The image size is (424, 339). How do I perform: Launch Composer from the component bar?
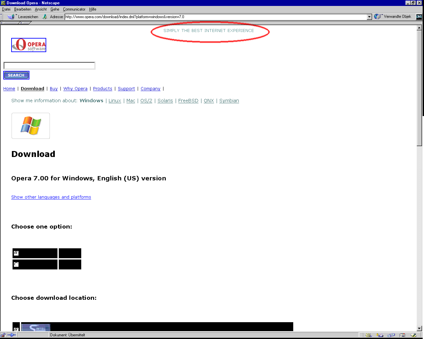click(413, 335)
